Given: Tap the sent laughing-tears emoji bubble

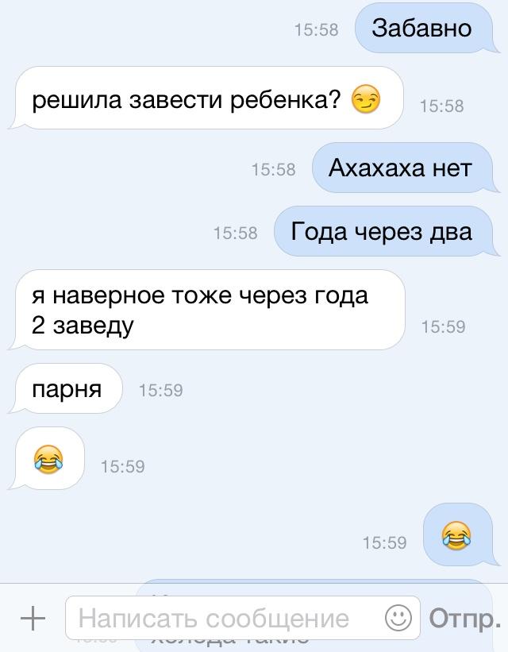Looking at the screenshot, I should click(x=460, y=535).
